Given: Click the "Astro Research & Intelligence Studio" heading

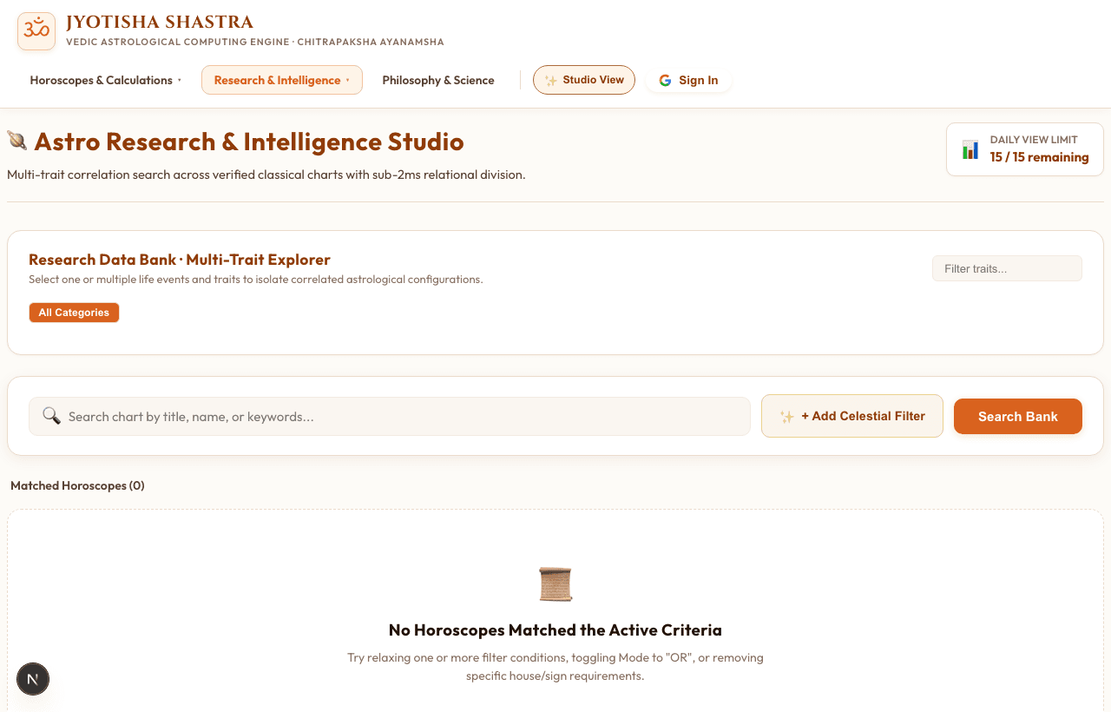Looking at the screenshot, I should click(249, 142).
